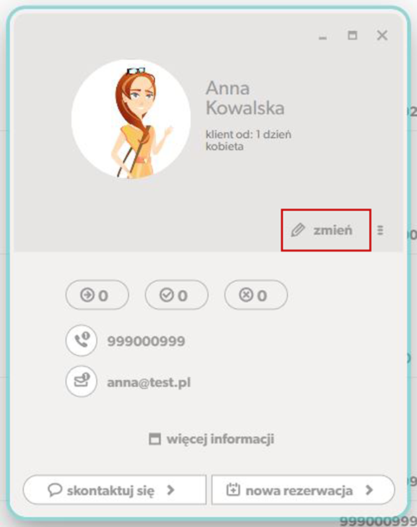Open the three-dot more options menu
This screenshot has height=527, width=417.
pyautogui.click(x=380, y=230)
